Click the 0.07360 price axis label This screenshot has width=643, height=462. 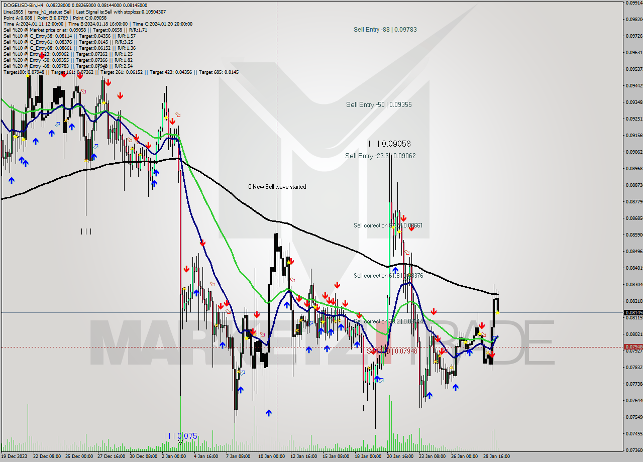tap(634, 450)
